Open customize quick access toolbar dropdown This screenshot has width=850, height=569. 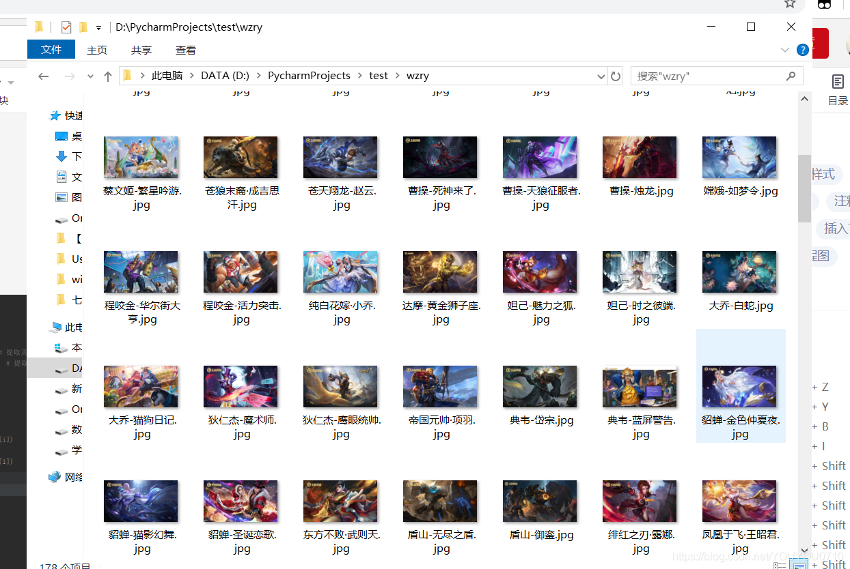click(x=98, y=28)
